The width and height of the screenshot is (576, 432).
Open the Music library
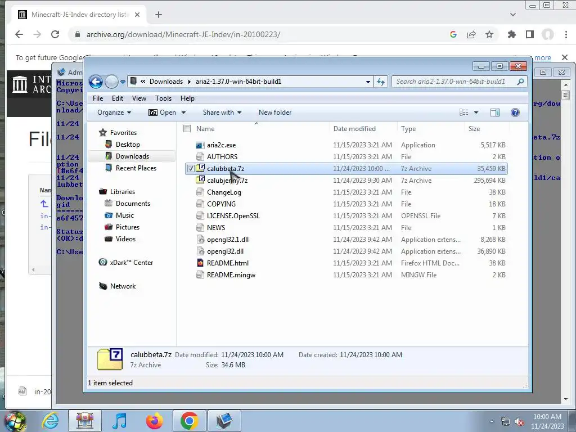[x=124, y=215]
